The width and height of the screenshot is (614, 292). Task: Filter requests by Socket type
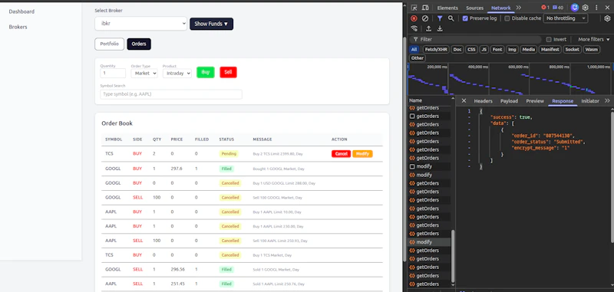[572, 50]
